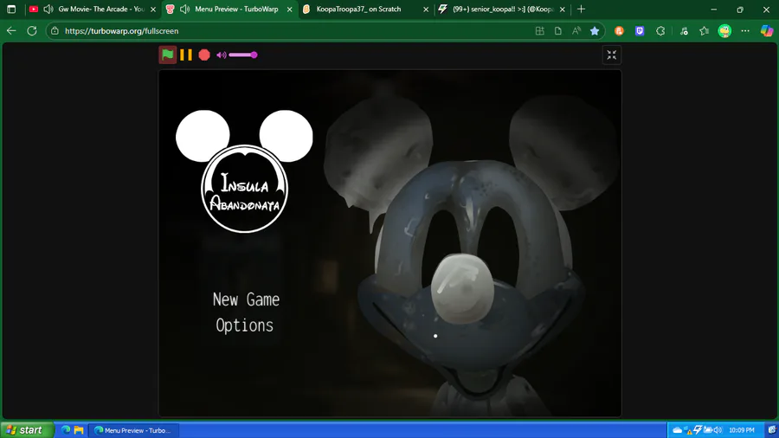This screenshot has height=438, width=779.
Task: Open the Windows start menu
Action: coord(26,430)
